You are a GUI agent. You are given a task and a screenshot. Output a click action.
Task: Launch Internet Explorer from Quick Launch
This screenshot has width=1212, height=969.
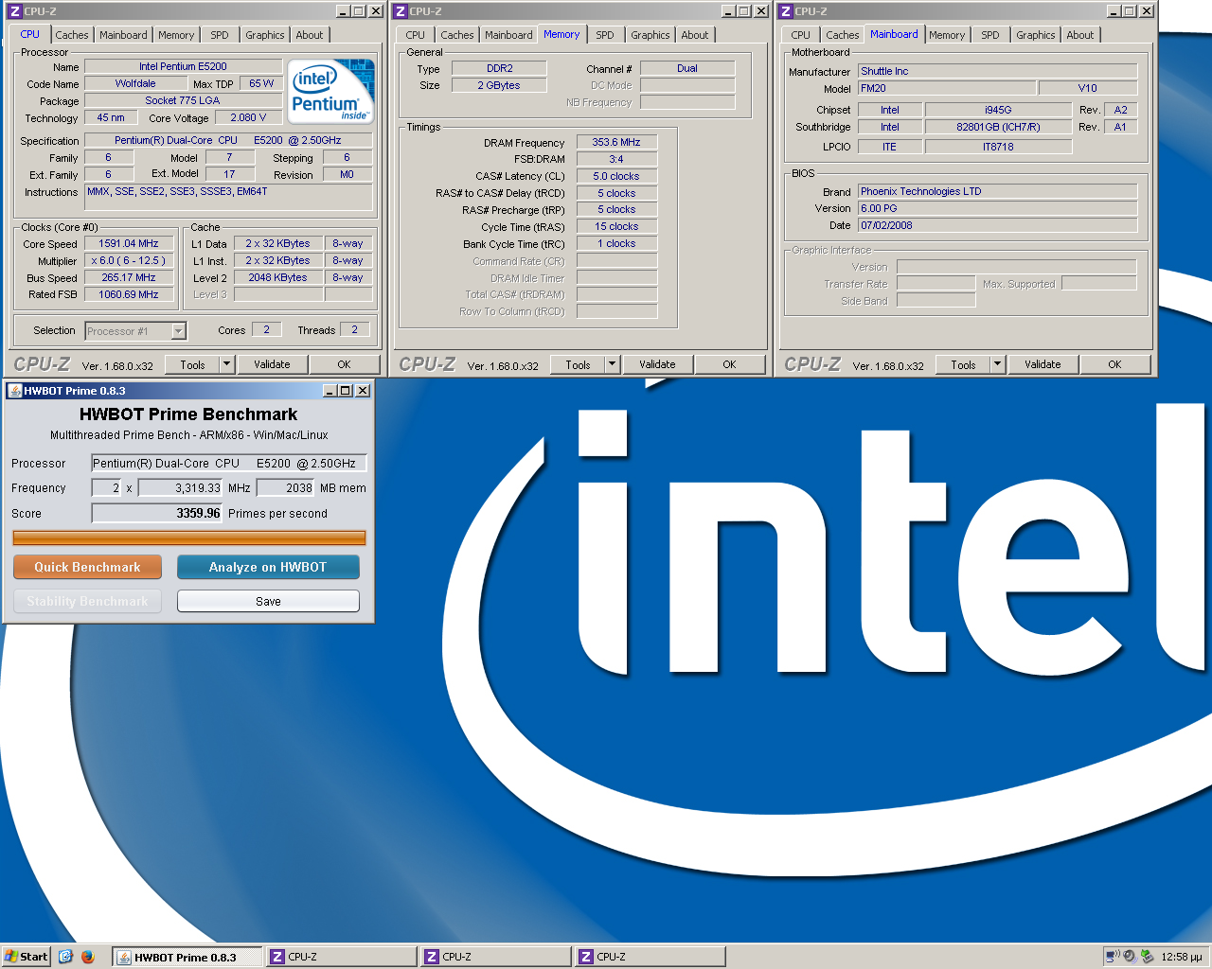[65, 957]
